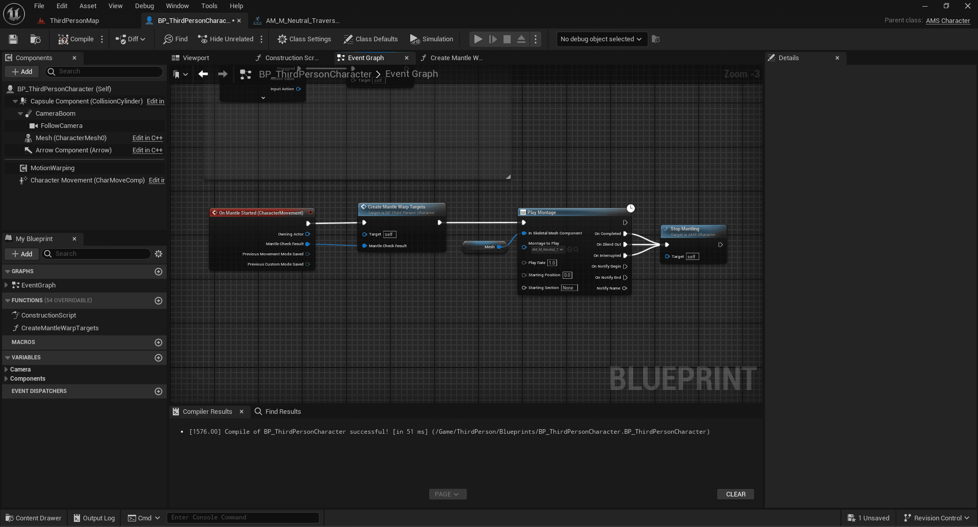Screen dimensions: 978x527
Task: Open the File menu
Action: pos(39,6)
